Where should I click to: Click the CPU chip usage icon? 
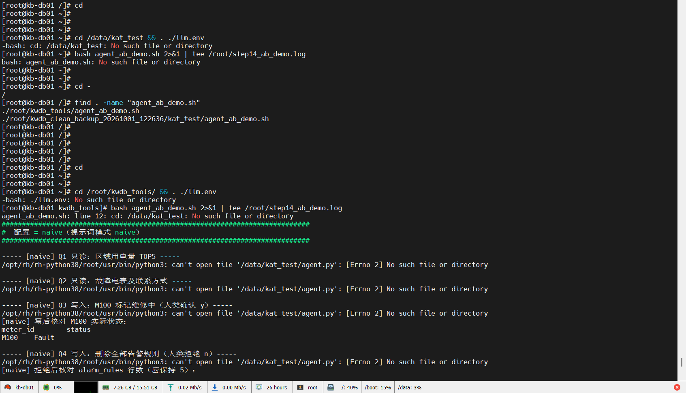click(46, 387)
